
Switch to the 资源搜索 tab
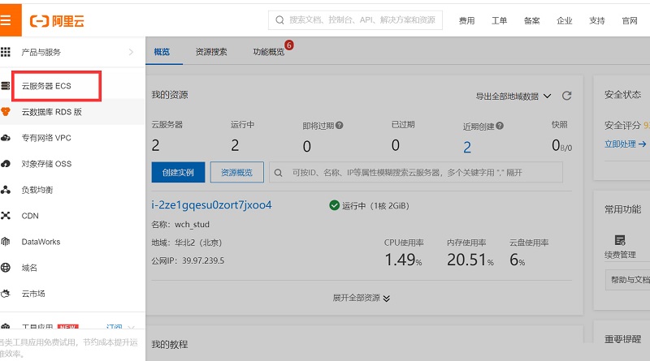[211, 52]
